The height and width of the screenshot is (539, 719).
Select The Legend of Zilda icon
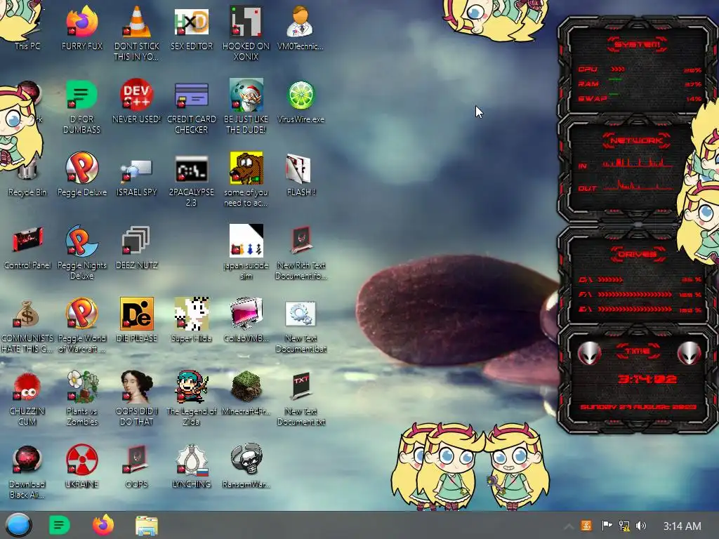191,398
